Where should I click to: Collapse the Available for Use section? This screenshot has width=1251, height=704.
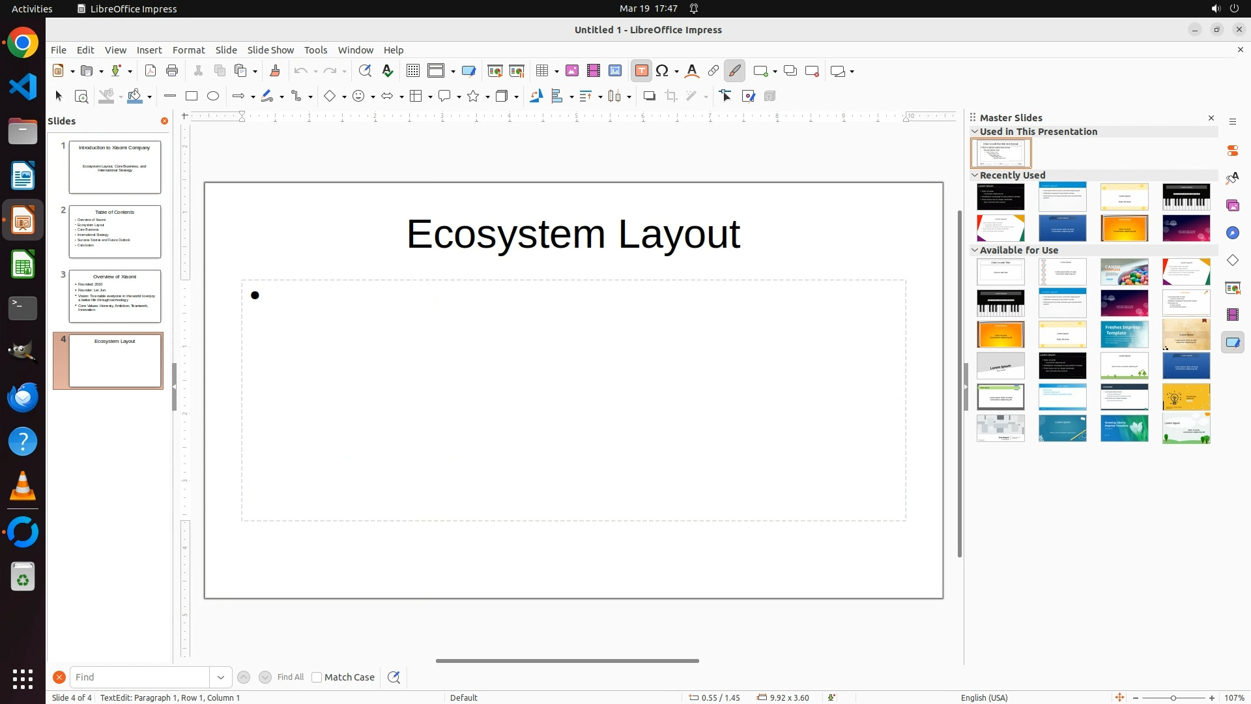pyautogui.click(x=975, y=250)
